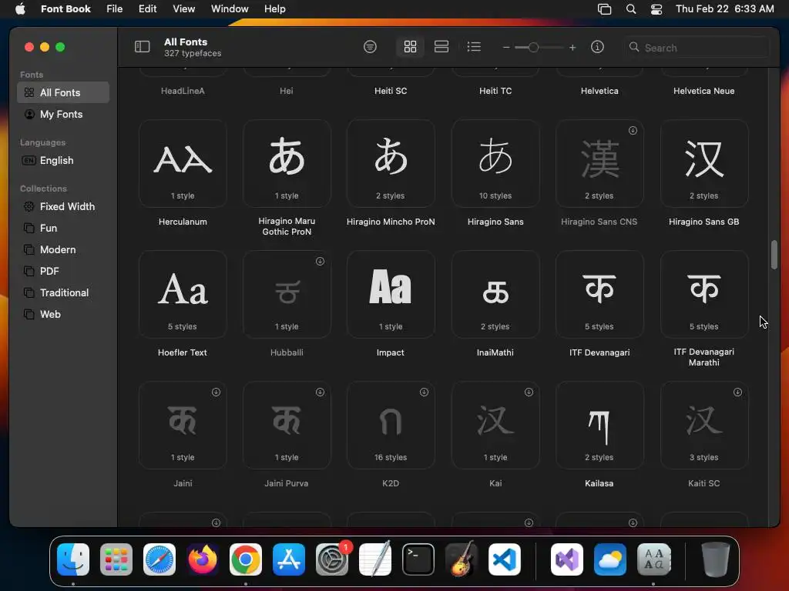
Task: Open the Font Book app menu
Action: [65, 8]
